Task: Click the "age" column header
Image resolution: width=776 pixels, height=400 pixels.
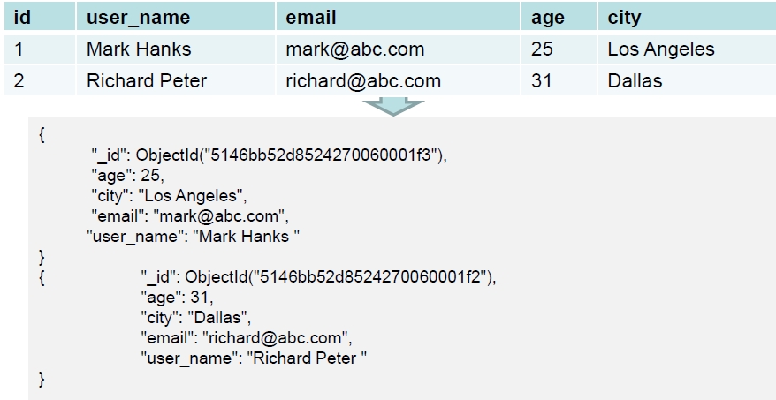Action: tap(548, 17)
